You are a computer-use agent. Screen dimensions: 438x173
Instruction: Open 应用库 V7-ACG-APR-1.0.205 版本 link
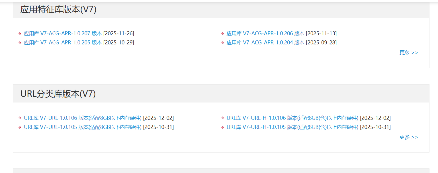(63, 43)
